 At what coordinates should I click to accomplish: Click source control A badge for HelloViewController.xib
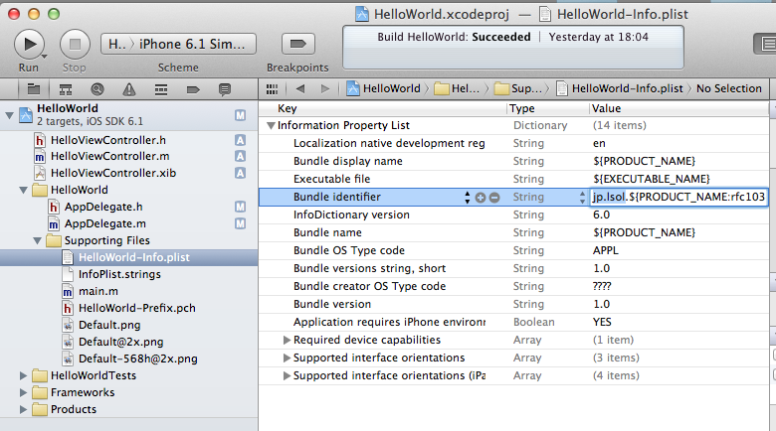coord(240,173)
